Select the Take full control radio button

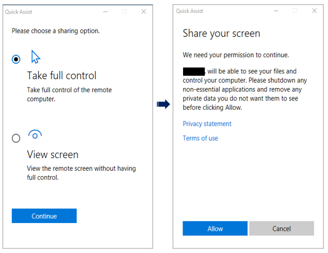pos(16,59)
